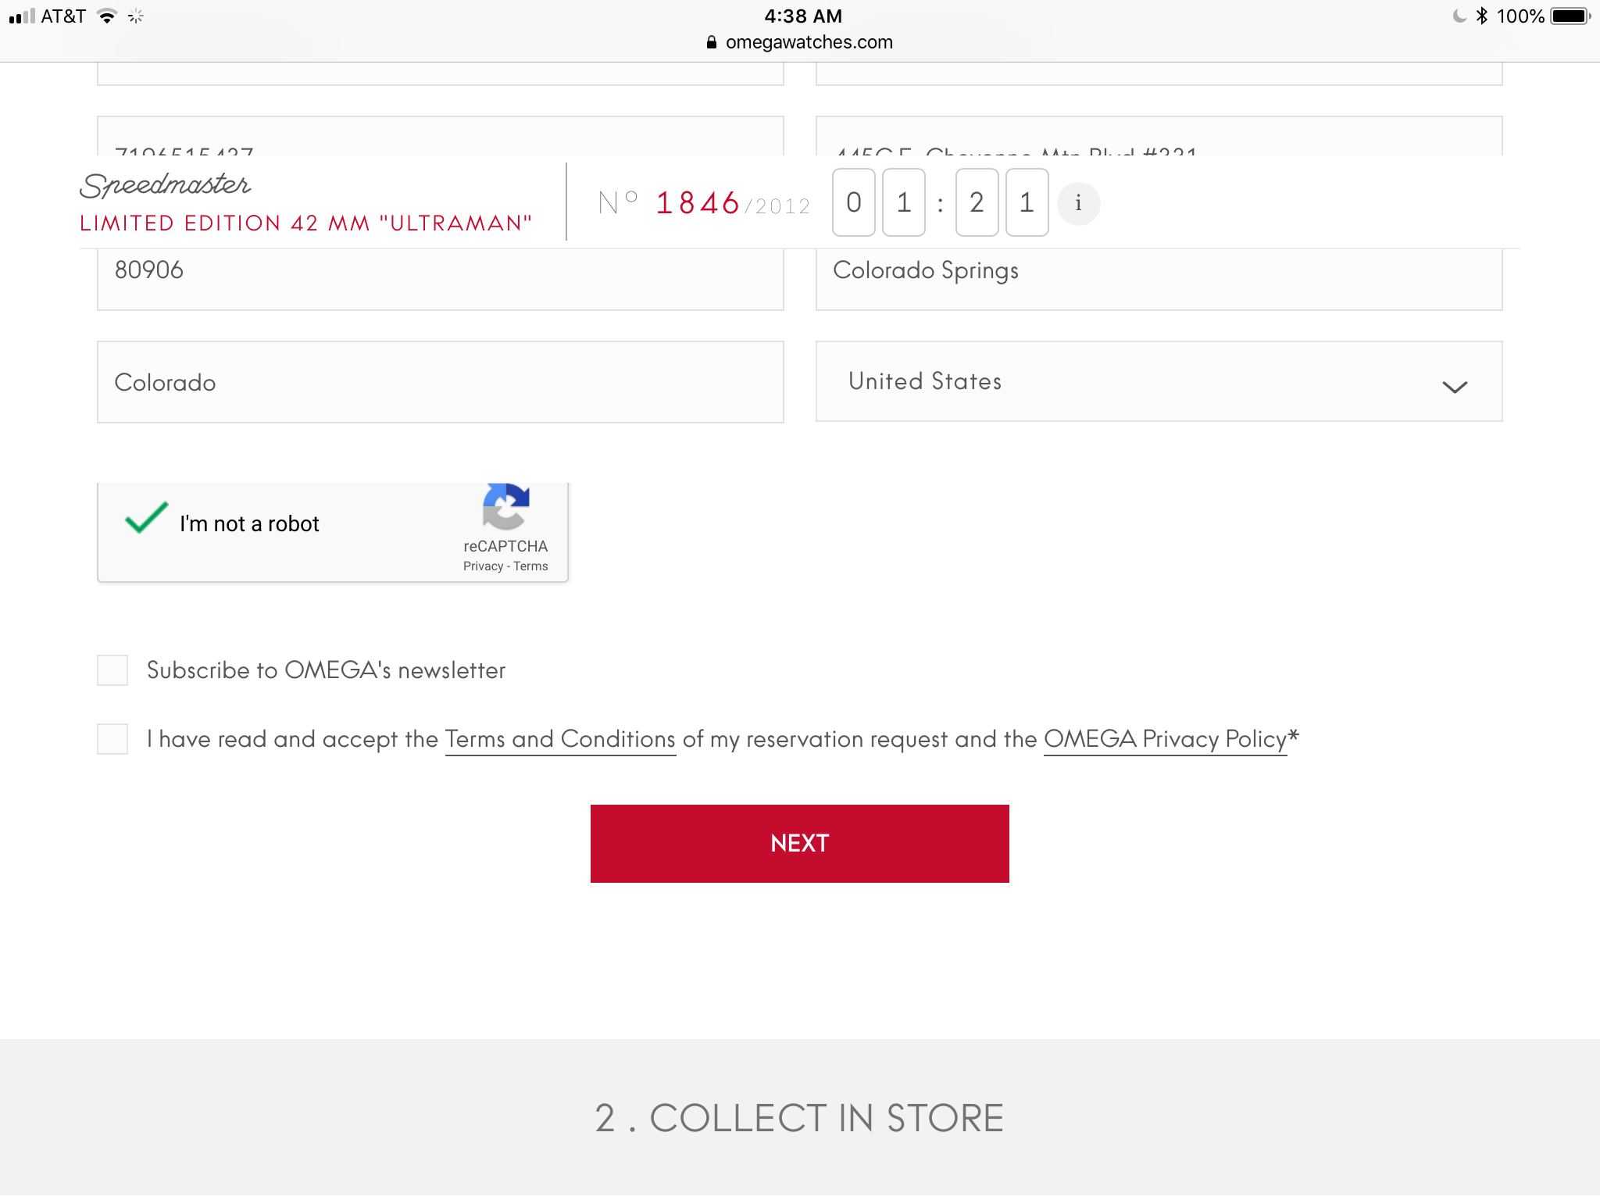Image resolution: width=1600 pixels, height=1200 pixels.
Task: Click the reCAPTCHA logo icon
Action: click(506, 506)
